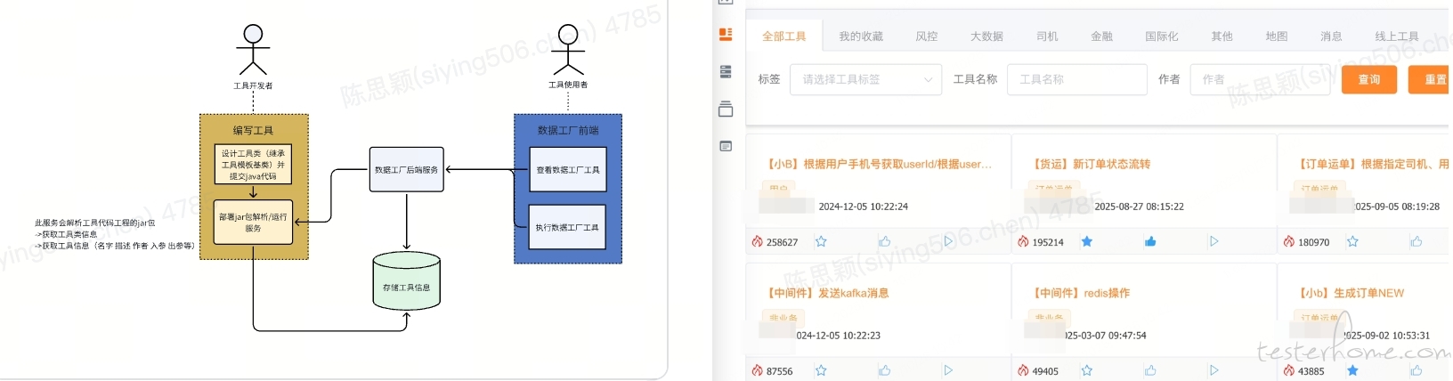Run the 新订单状态流转 tool via play icon
The image size is (1453, 381).
point(1214,241)
